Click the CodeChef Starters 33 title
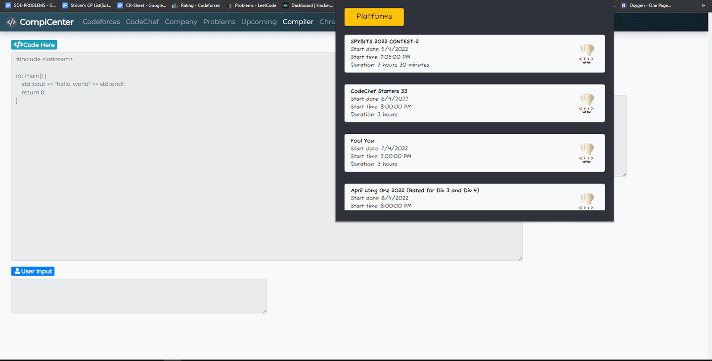The width and height of the screenshot is (712, 361). tap(379, 91)
